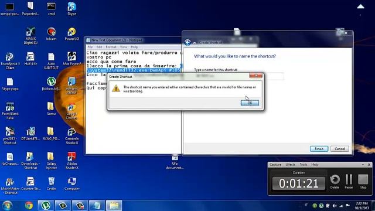Select the Hotspot Shield desktop icon
The height and width of the screenshot is (211, 375).
71,86
